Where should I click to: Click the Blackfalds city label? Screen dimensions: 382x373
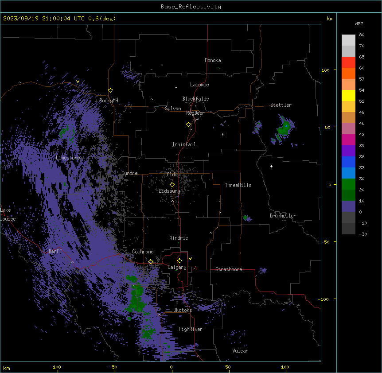tap(195, 99)
